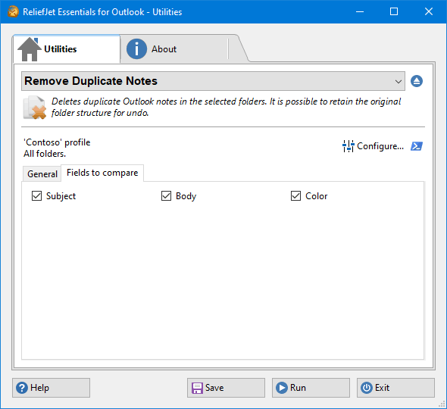Run the Remove Duplicate Notes utility
Image resolution: width=447 pixels, height=409 pixels.
pyautogui.click(x=311, y=388)
